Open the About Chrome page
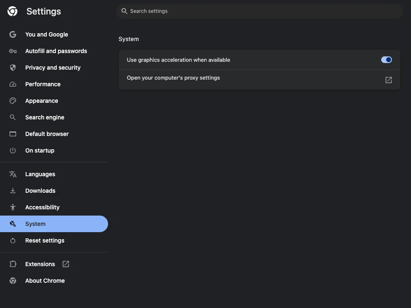 [x=45, y=281]
